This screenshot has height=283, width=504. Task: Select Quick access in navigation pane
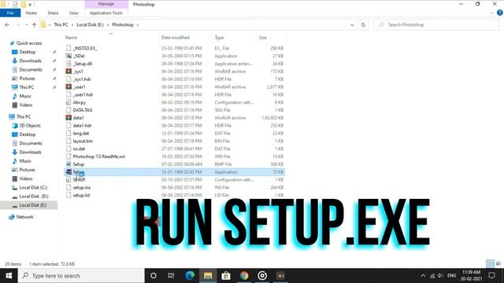pyautogui.click(x=29, y=43)
